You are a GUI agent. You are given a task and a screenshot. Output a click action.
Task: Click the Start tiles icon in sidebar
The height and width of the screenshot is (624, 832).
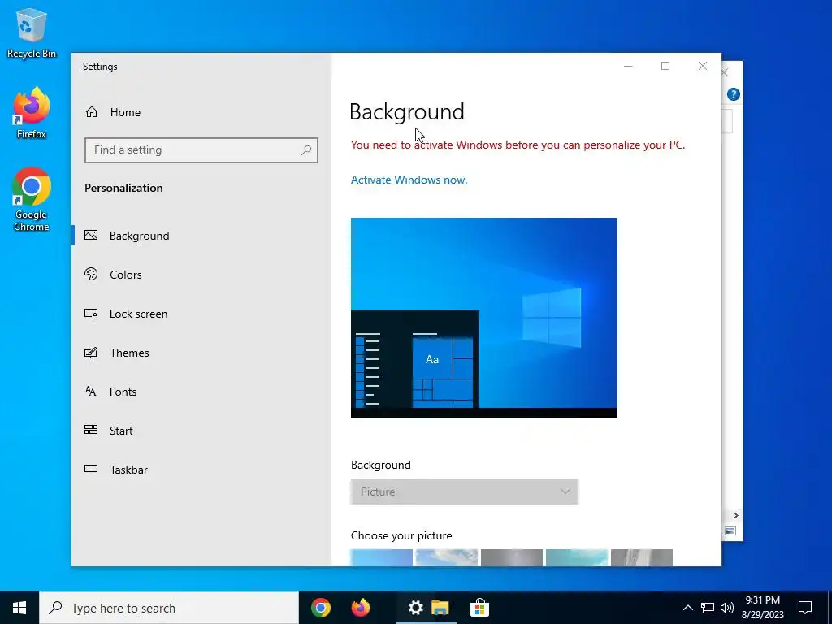(x=91, y=430)
